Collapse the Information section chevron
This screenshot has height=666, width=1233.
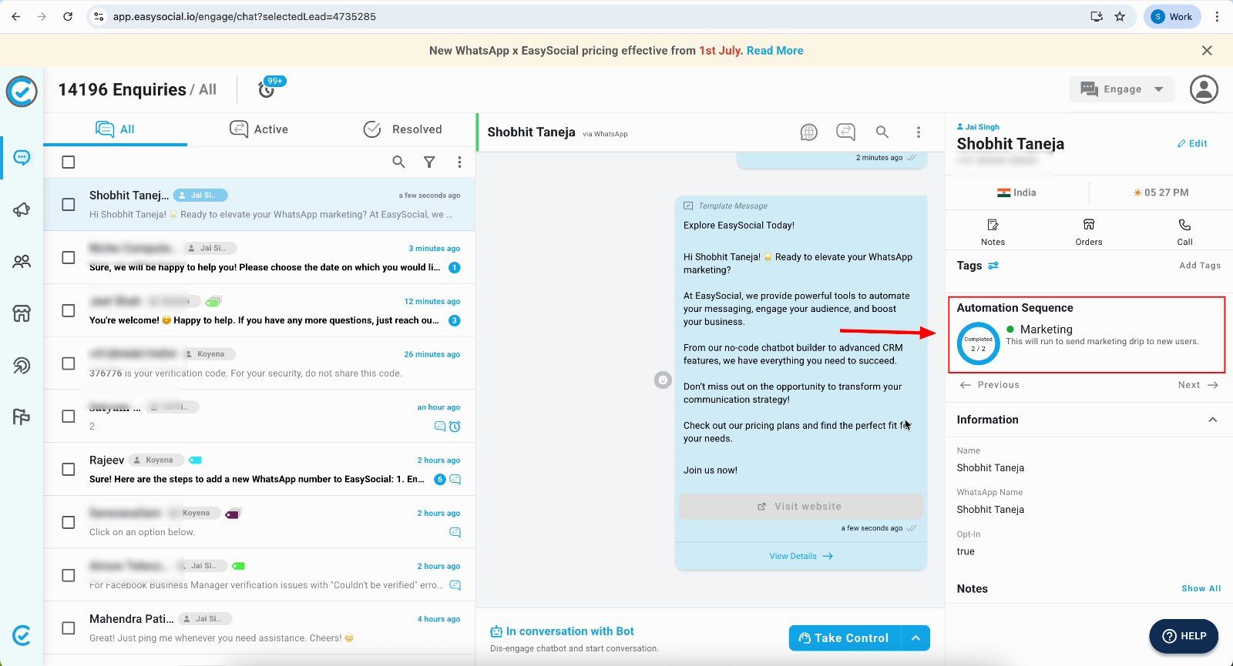pos(1212,420)
